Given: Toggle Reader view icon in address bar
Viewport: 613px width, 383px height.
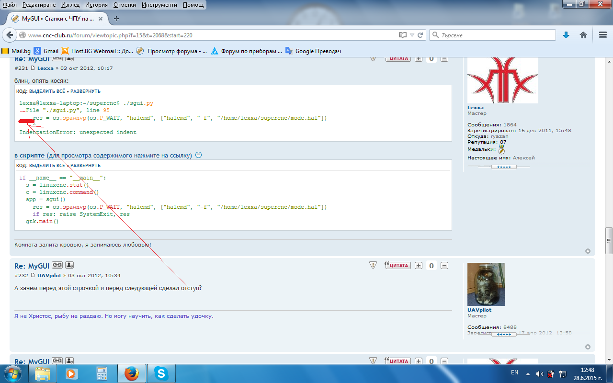Looking at the screenshot, I should (x=403, y=35).
